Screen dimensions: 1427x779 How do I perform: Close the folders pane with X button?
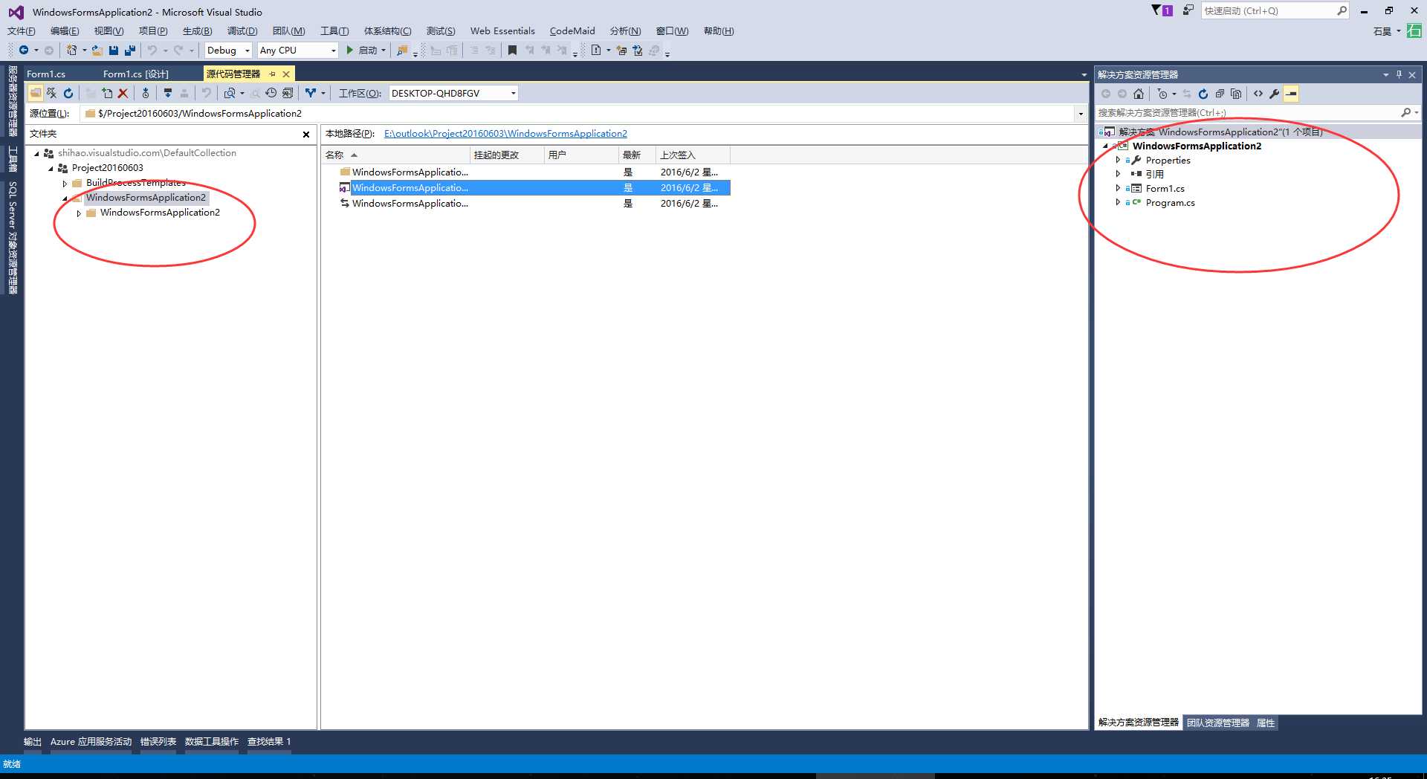coord(306,135)
